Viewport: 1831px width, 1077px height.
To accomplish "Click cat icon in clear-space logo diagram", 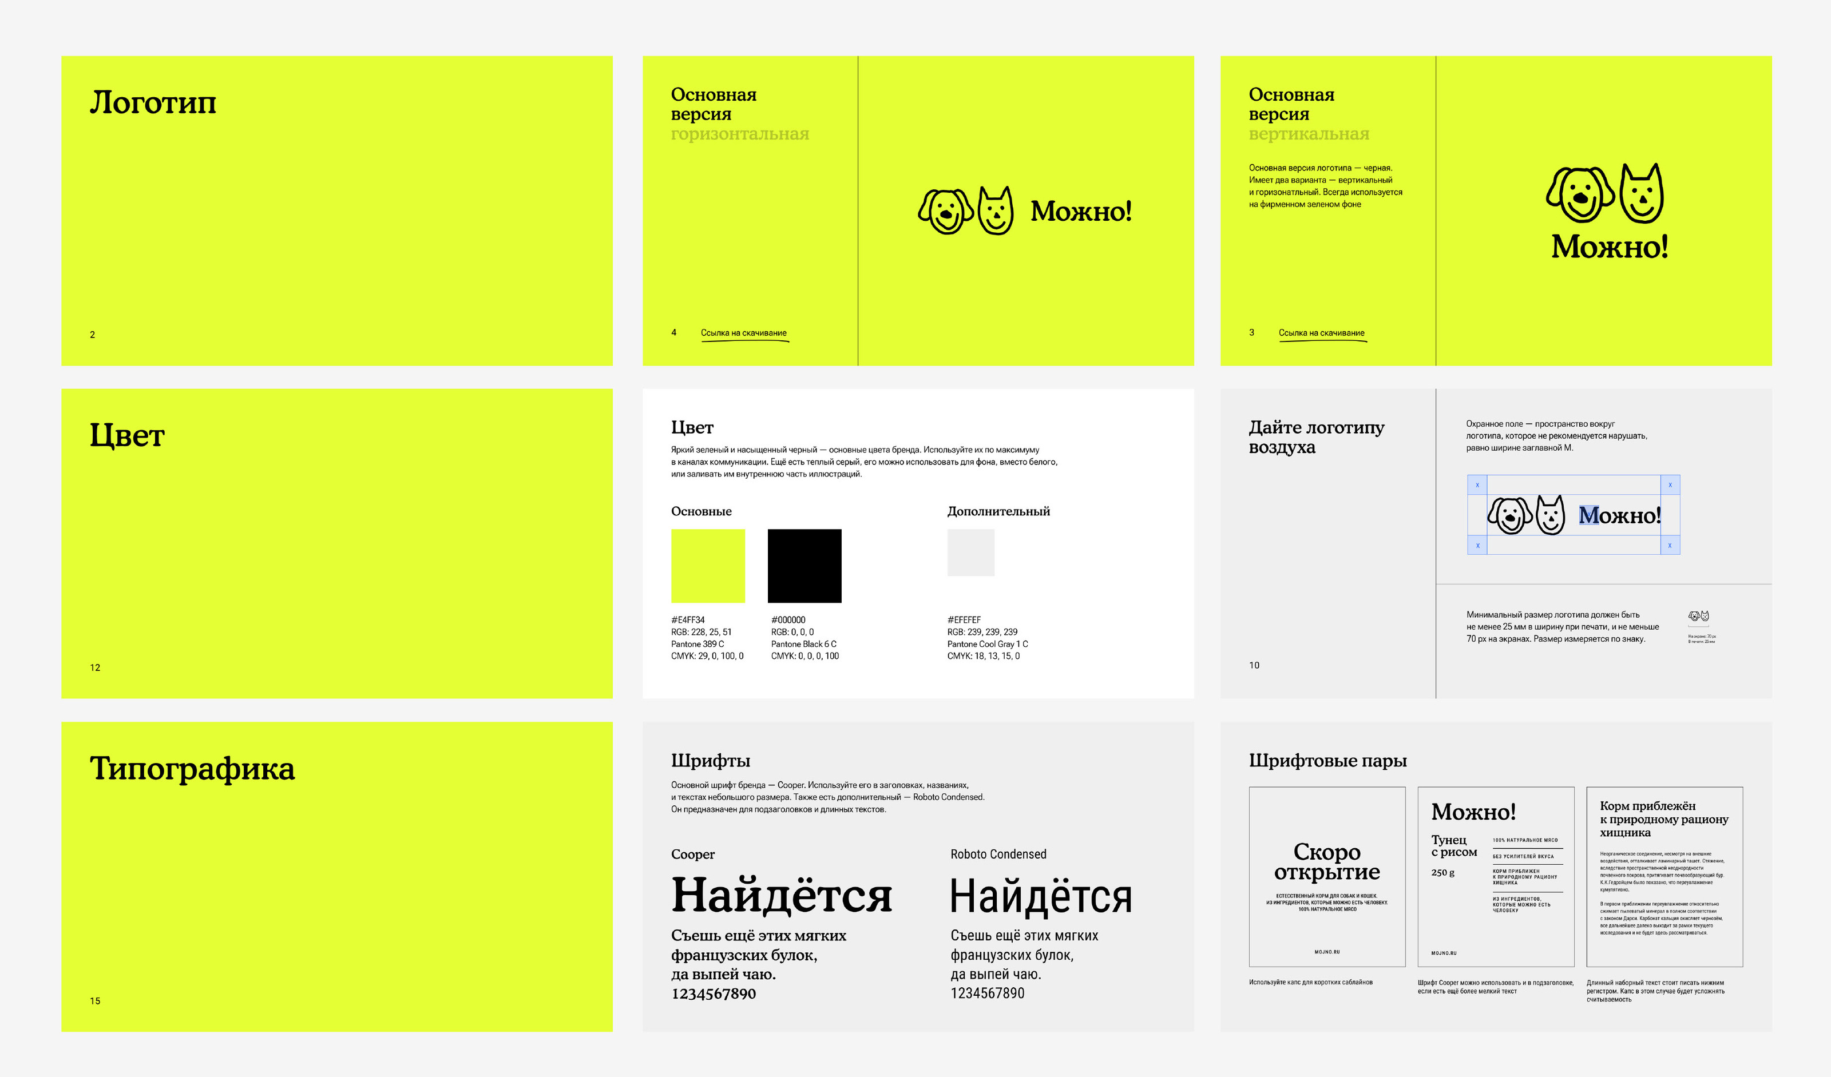I will [x=1551, y=516].
